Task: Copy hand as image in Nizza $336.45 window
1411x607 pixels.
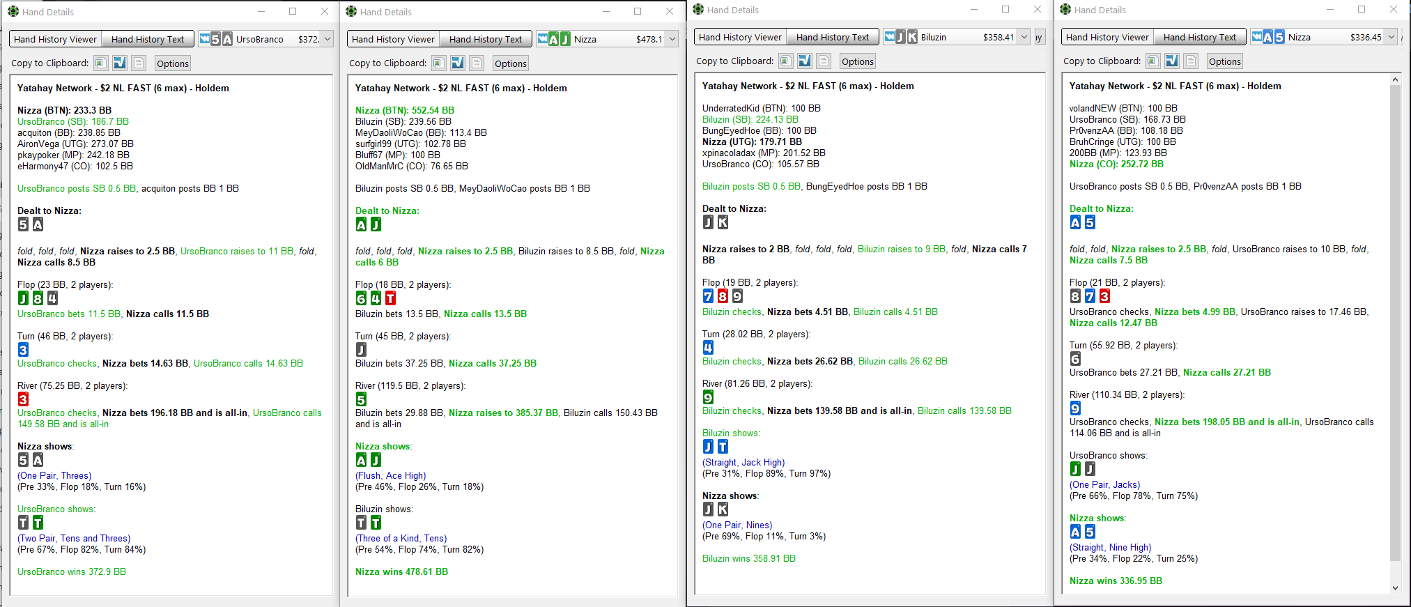Action: tap(1153, 61)
